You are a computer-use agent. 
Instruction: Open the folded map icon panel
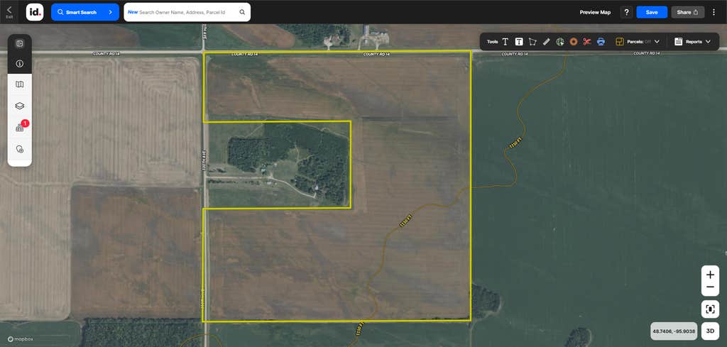(x=19, y=84)
